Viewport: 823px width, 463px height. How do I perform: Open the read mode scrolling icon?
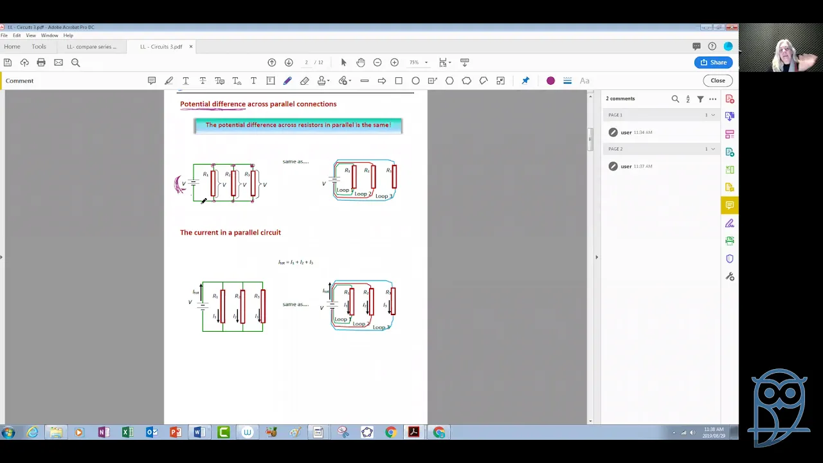click(x=465, y=62)
